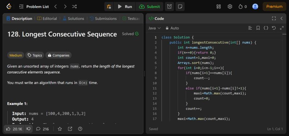Click the debugger bug icon
Image resolution: width=289 pixels, height=136 pixels.
point(109,7)
